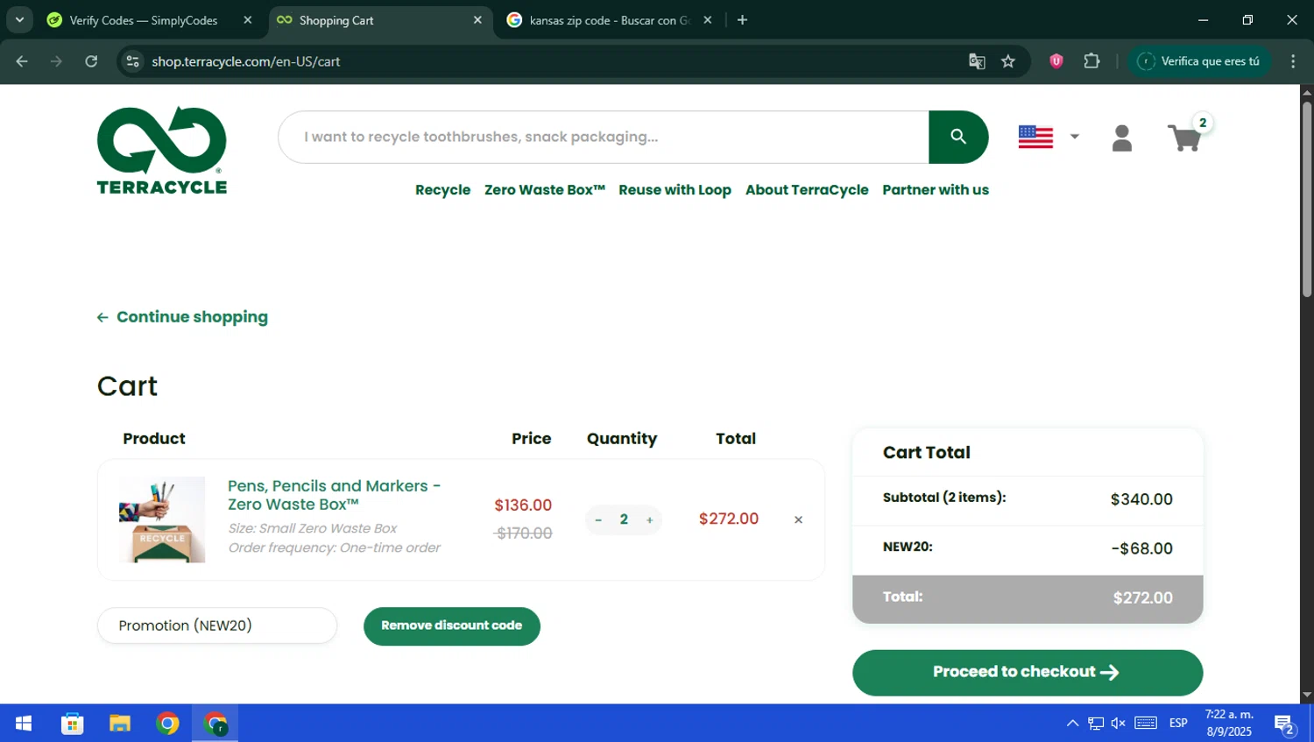Remove item with the X icon
This screenshot has width=1314, height=742.
pyautogui.click(x=798, y=519)
